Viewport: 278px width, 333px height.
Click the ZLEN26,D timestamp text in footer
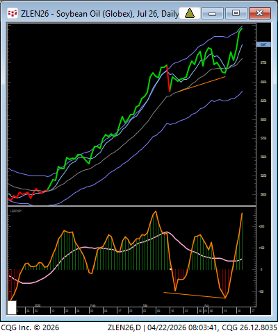192,327
